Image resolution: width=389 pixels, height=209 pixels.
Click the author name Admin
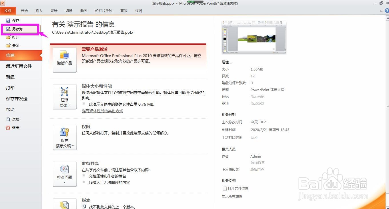(256, 156)
